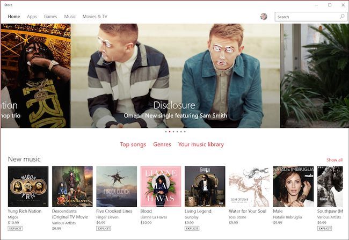Click Explicit badge under Living Legend
This screenshot has height=240, width=349.
(192, 228)
